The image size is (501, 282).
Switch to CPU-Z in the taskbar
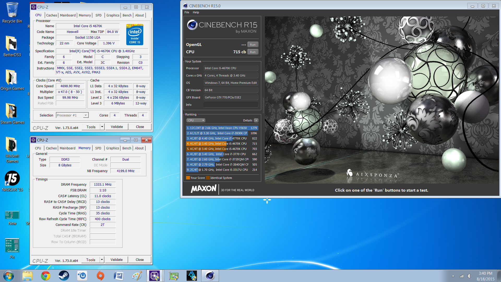(155, 276)
